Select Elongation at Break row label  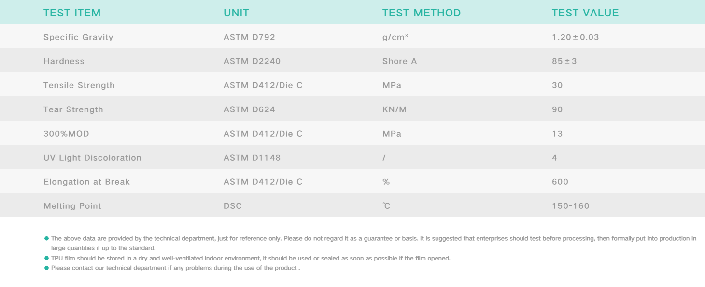pos(86,182)
